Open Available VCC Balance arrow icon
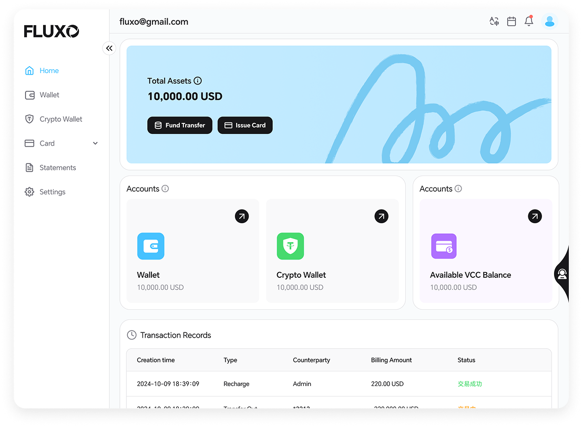583x427 pixels. [535, 216]
